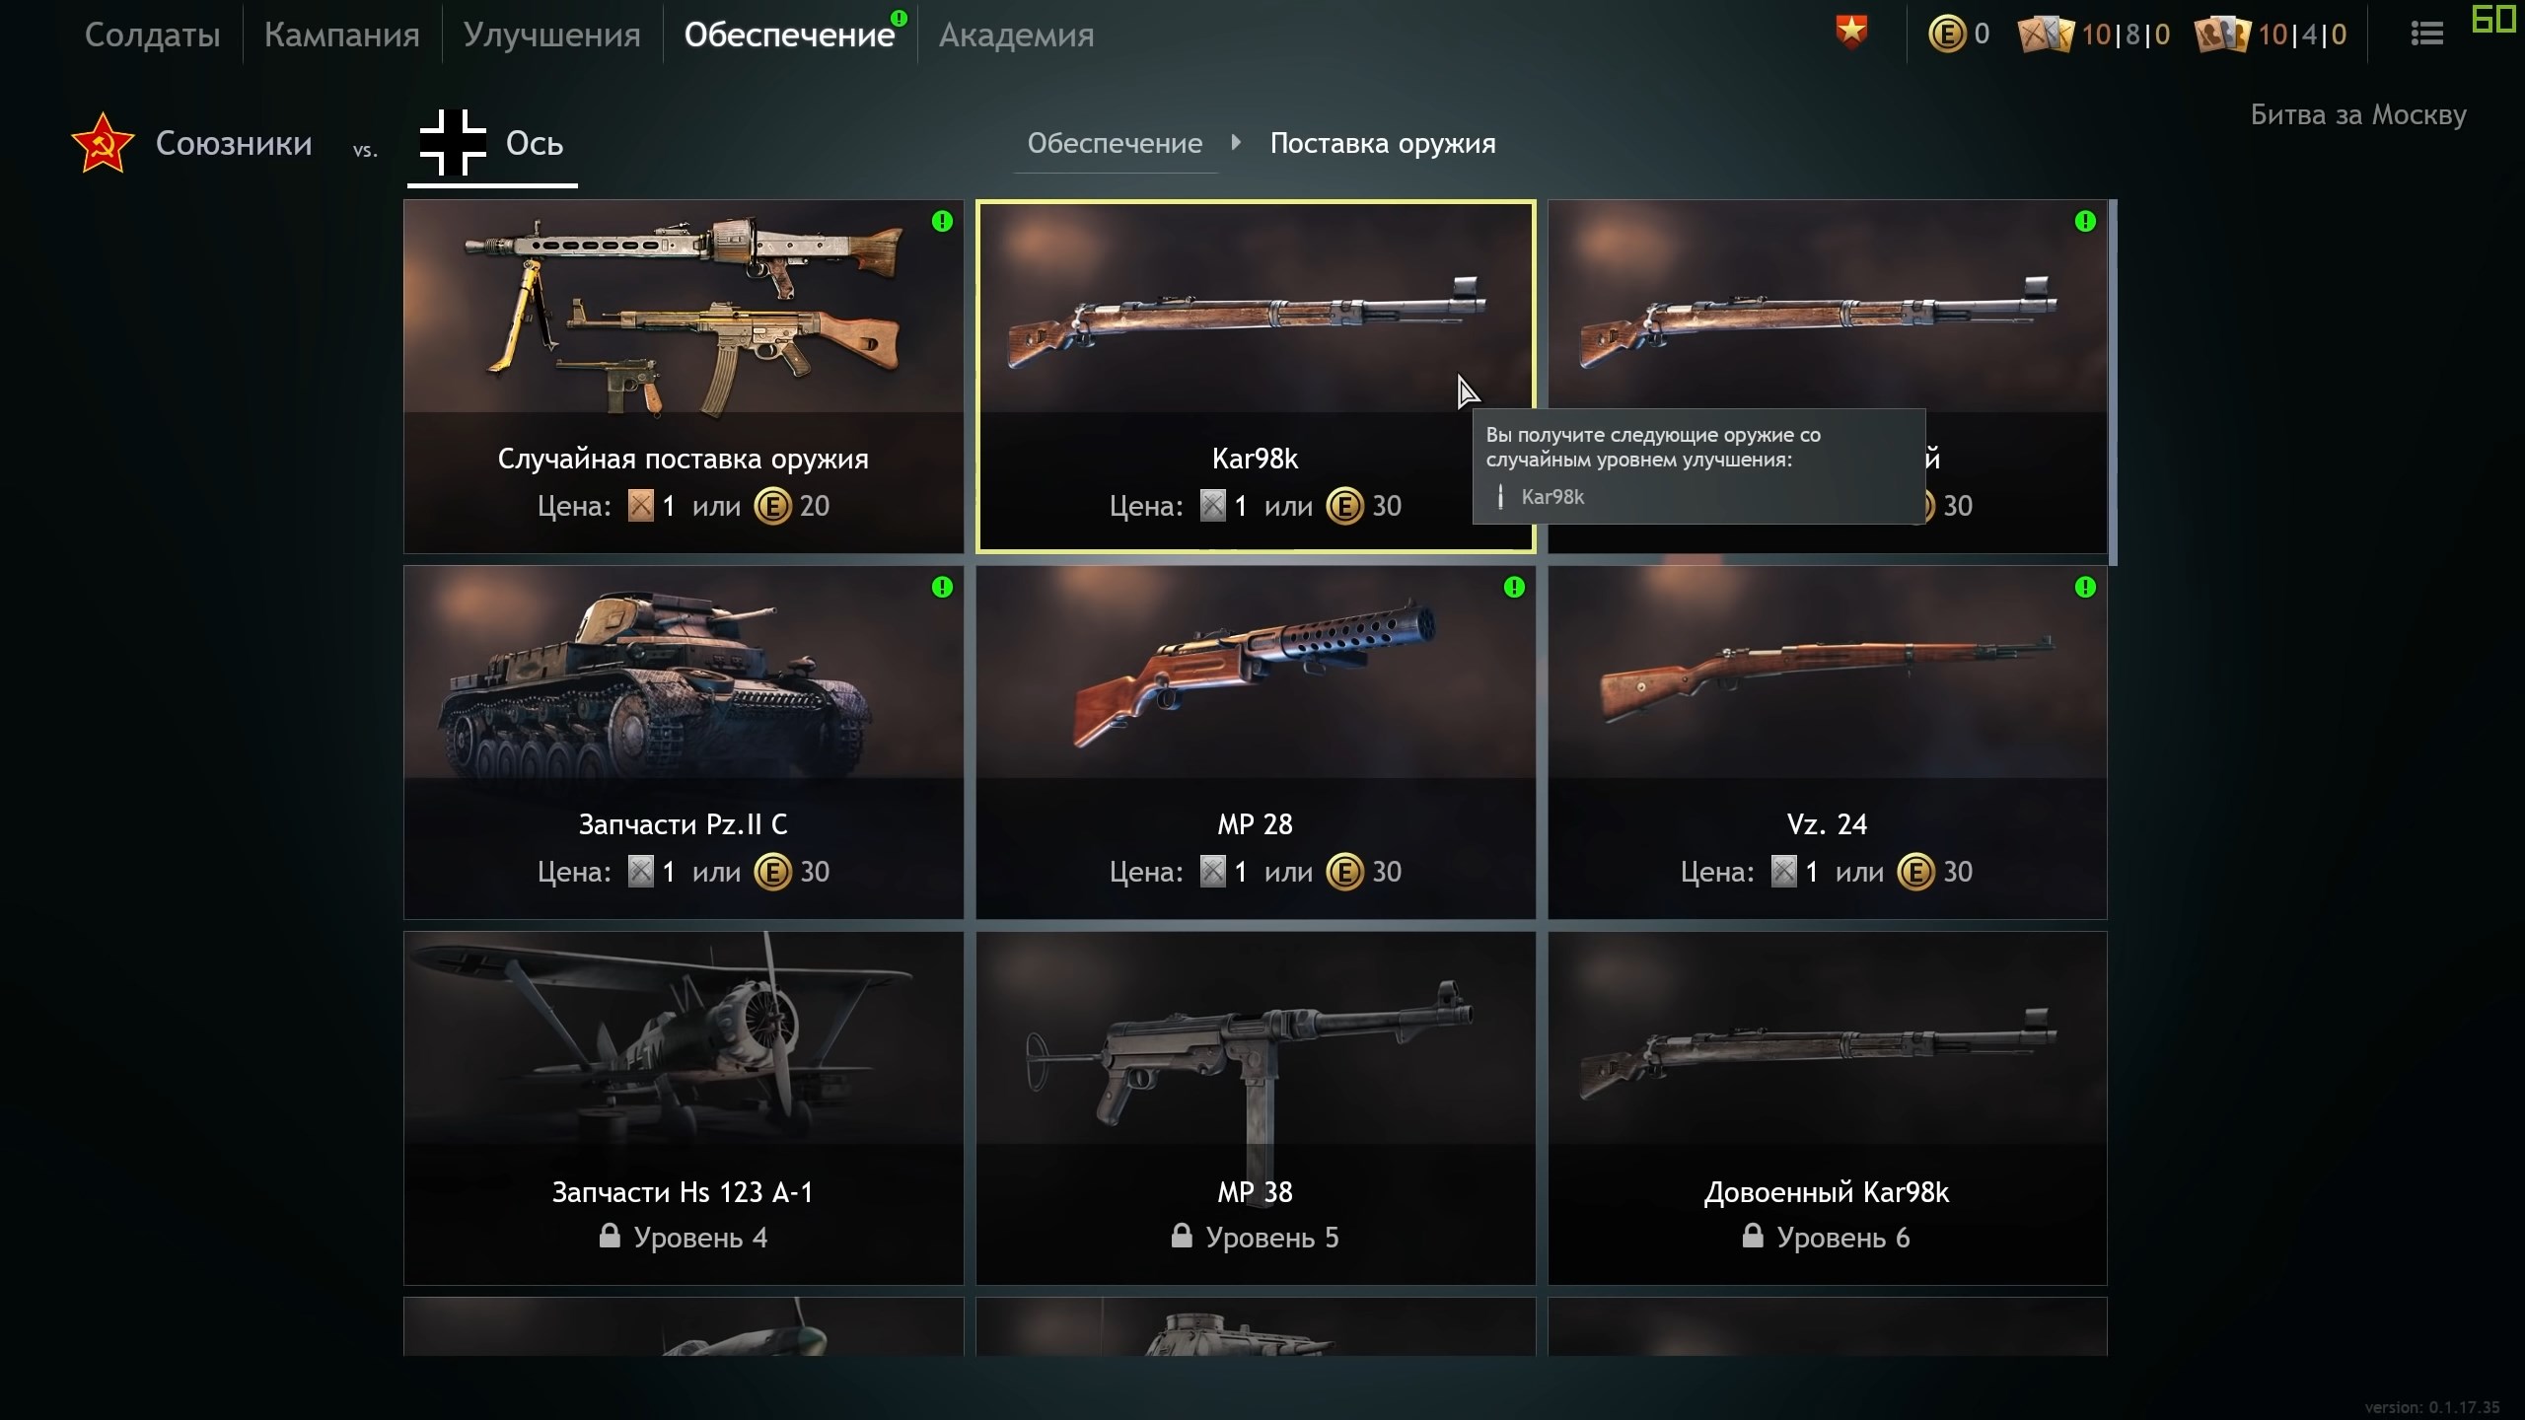The width and height of the screenshot is (2525, 1420).
Task: Select the Soviet star Allies faction icon
Action: 103,143
